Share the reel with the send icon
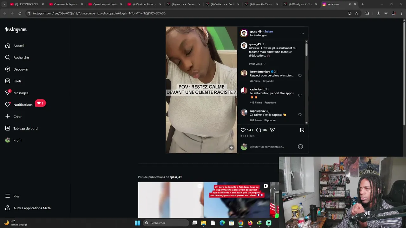The width and height of the screenshot is (406, 228). point(272,130)
